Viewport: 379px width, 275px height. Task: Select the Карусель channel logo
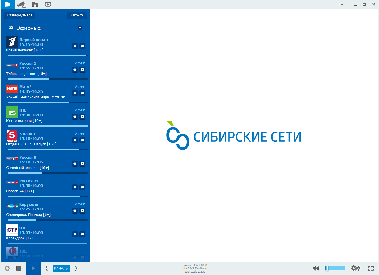[x=12, y=206]
